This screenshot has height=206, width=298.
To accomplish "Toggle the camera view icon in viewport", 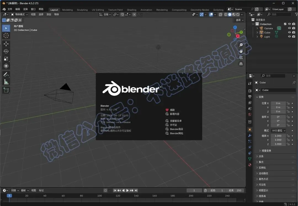I will [241, 58].
